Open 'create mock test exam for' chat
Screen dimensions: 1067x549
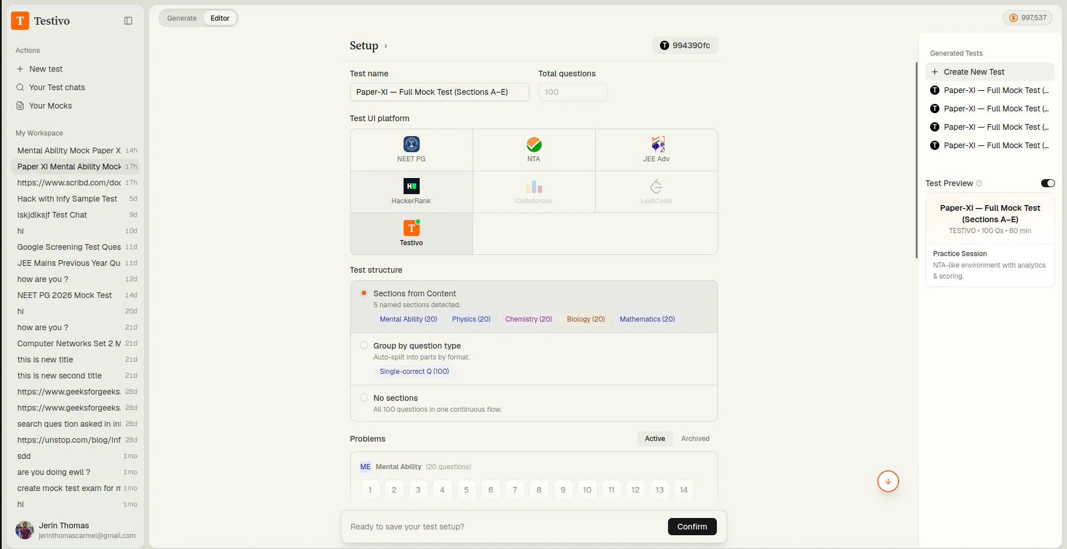(x=75, y=488)
